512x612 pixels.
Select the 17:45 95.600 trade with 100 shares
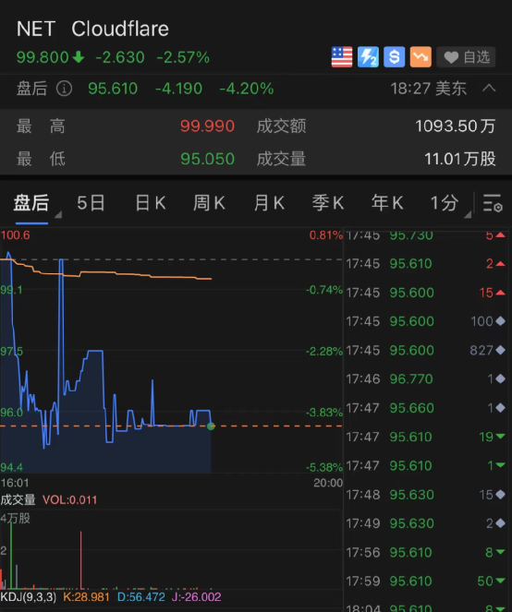tap(426, 321)
